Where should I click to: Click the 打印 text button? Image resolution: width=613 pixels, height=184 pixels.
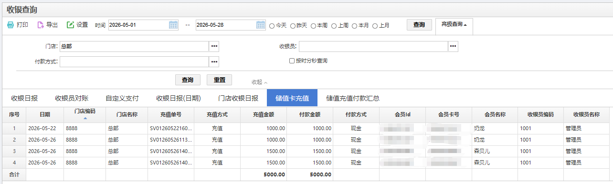tap(22, 25)
